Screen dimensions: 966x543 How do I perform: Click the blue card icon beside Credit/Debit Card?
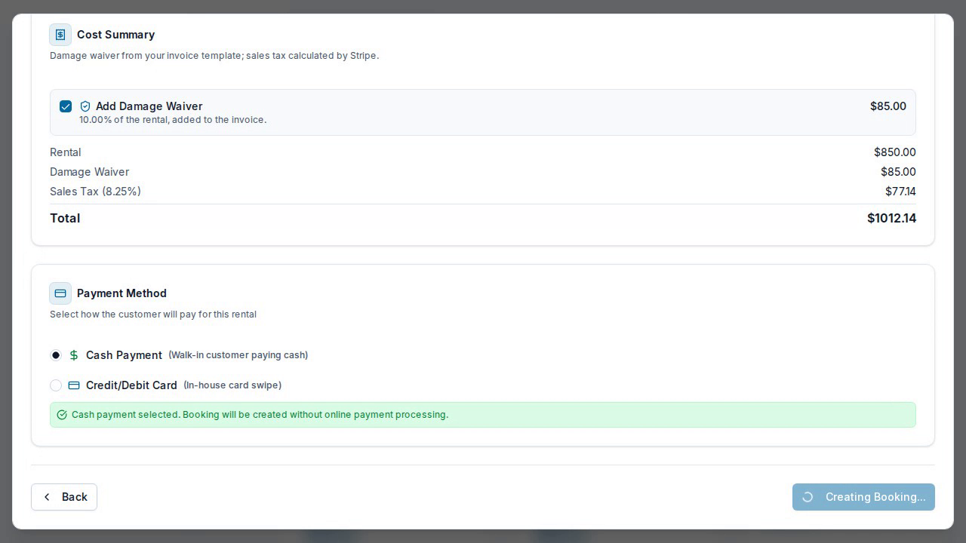click(x=74, y=385)
